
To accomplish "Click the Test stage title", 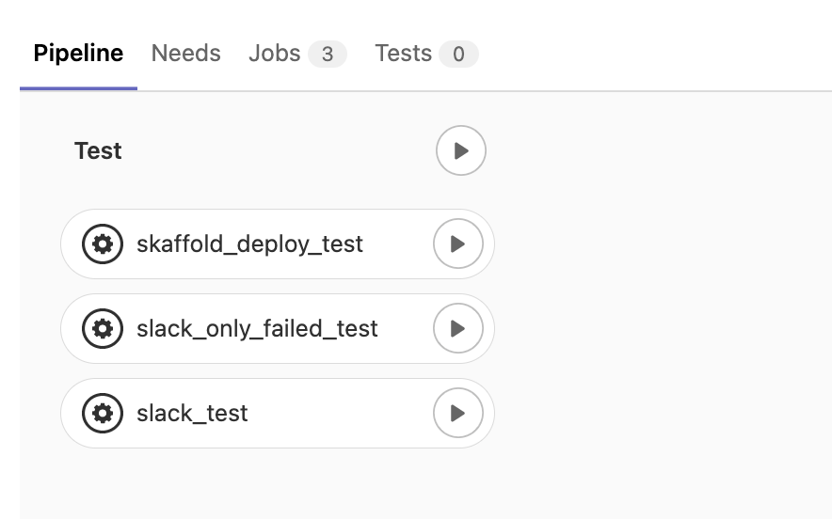I will tap(98, 151).
